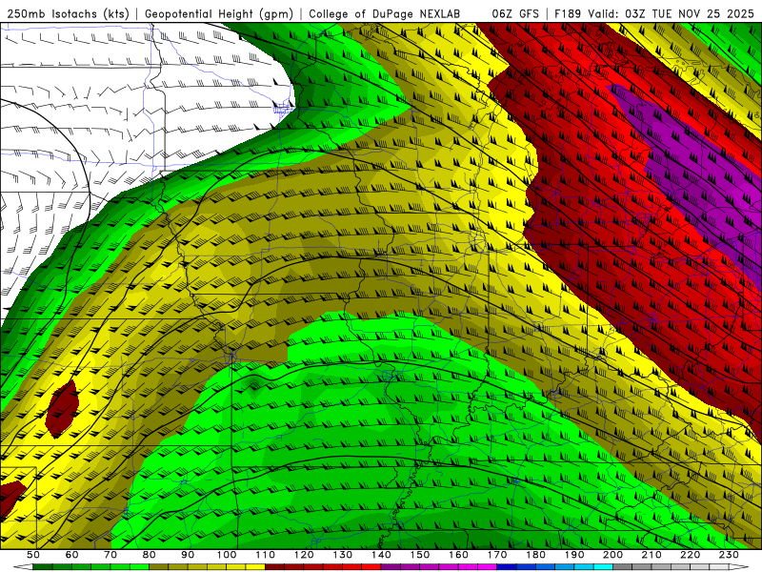Click the large dark red oval wind maximum
Image resolution: width=762 pixels, height=572 pixels.
point(63,409)
